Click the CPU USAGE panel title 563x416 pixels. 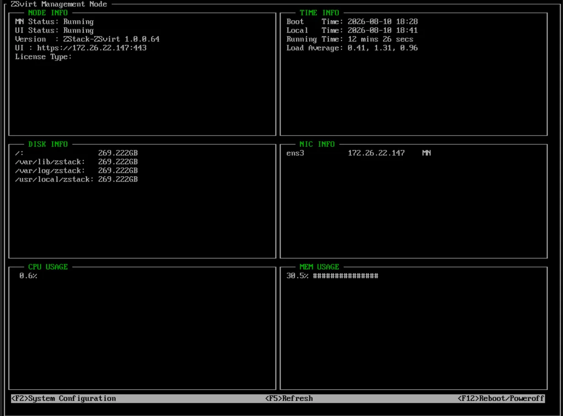48,267
